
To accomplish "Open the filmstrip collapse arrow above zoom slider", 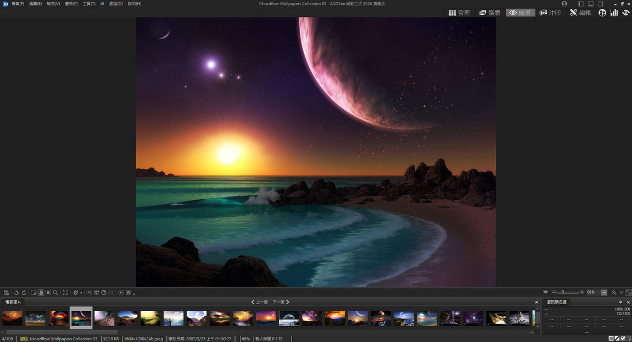I will pos(546,292).
